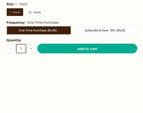Click the '1 - Pack' text beside Size
This screenshot has height=113, width=143.
[x=21, y=4]
